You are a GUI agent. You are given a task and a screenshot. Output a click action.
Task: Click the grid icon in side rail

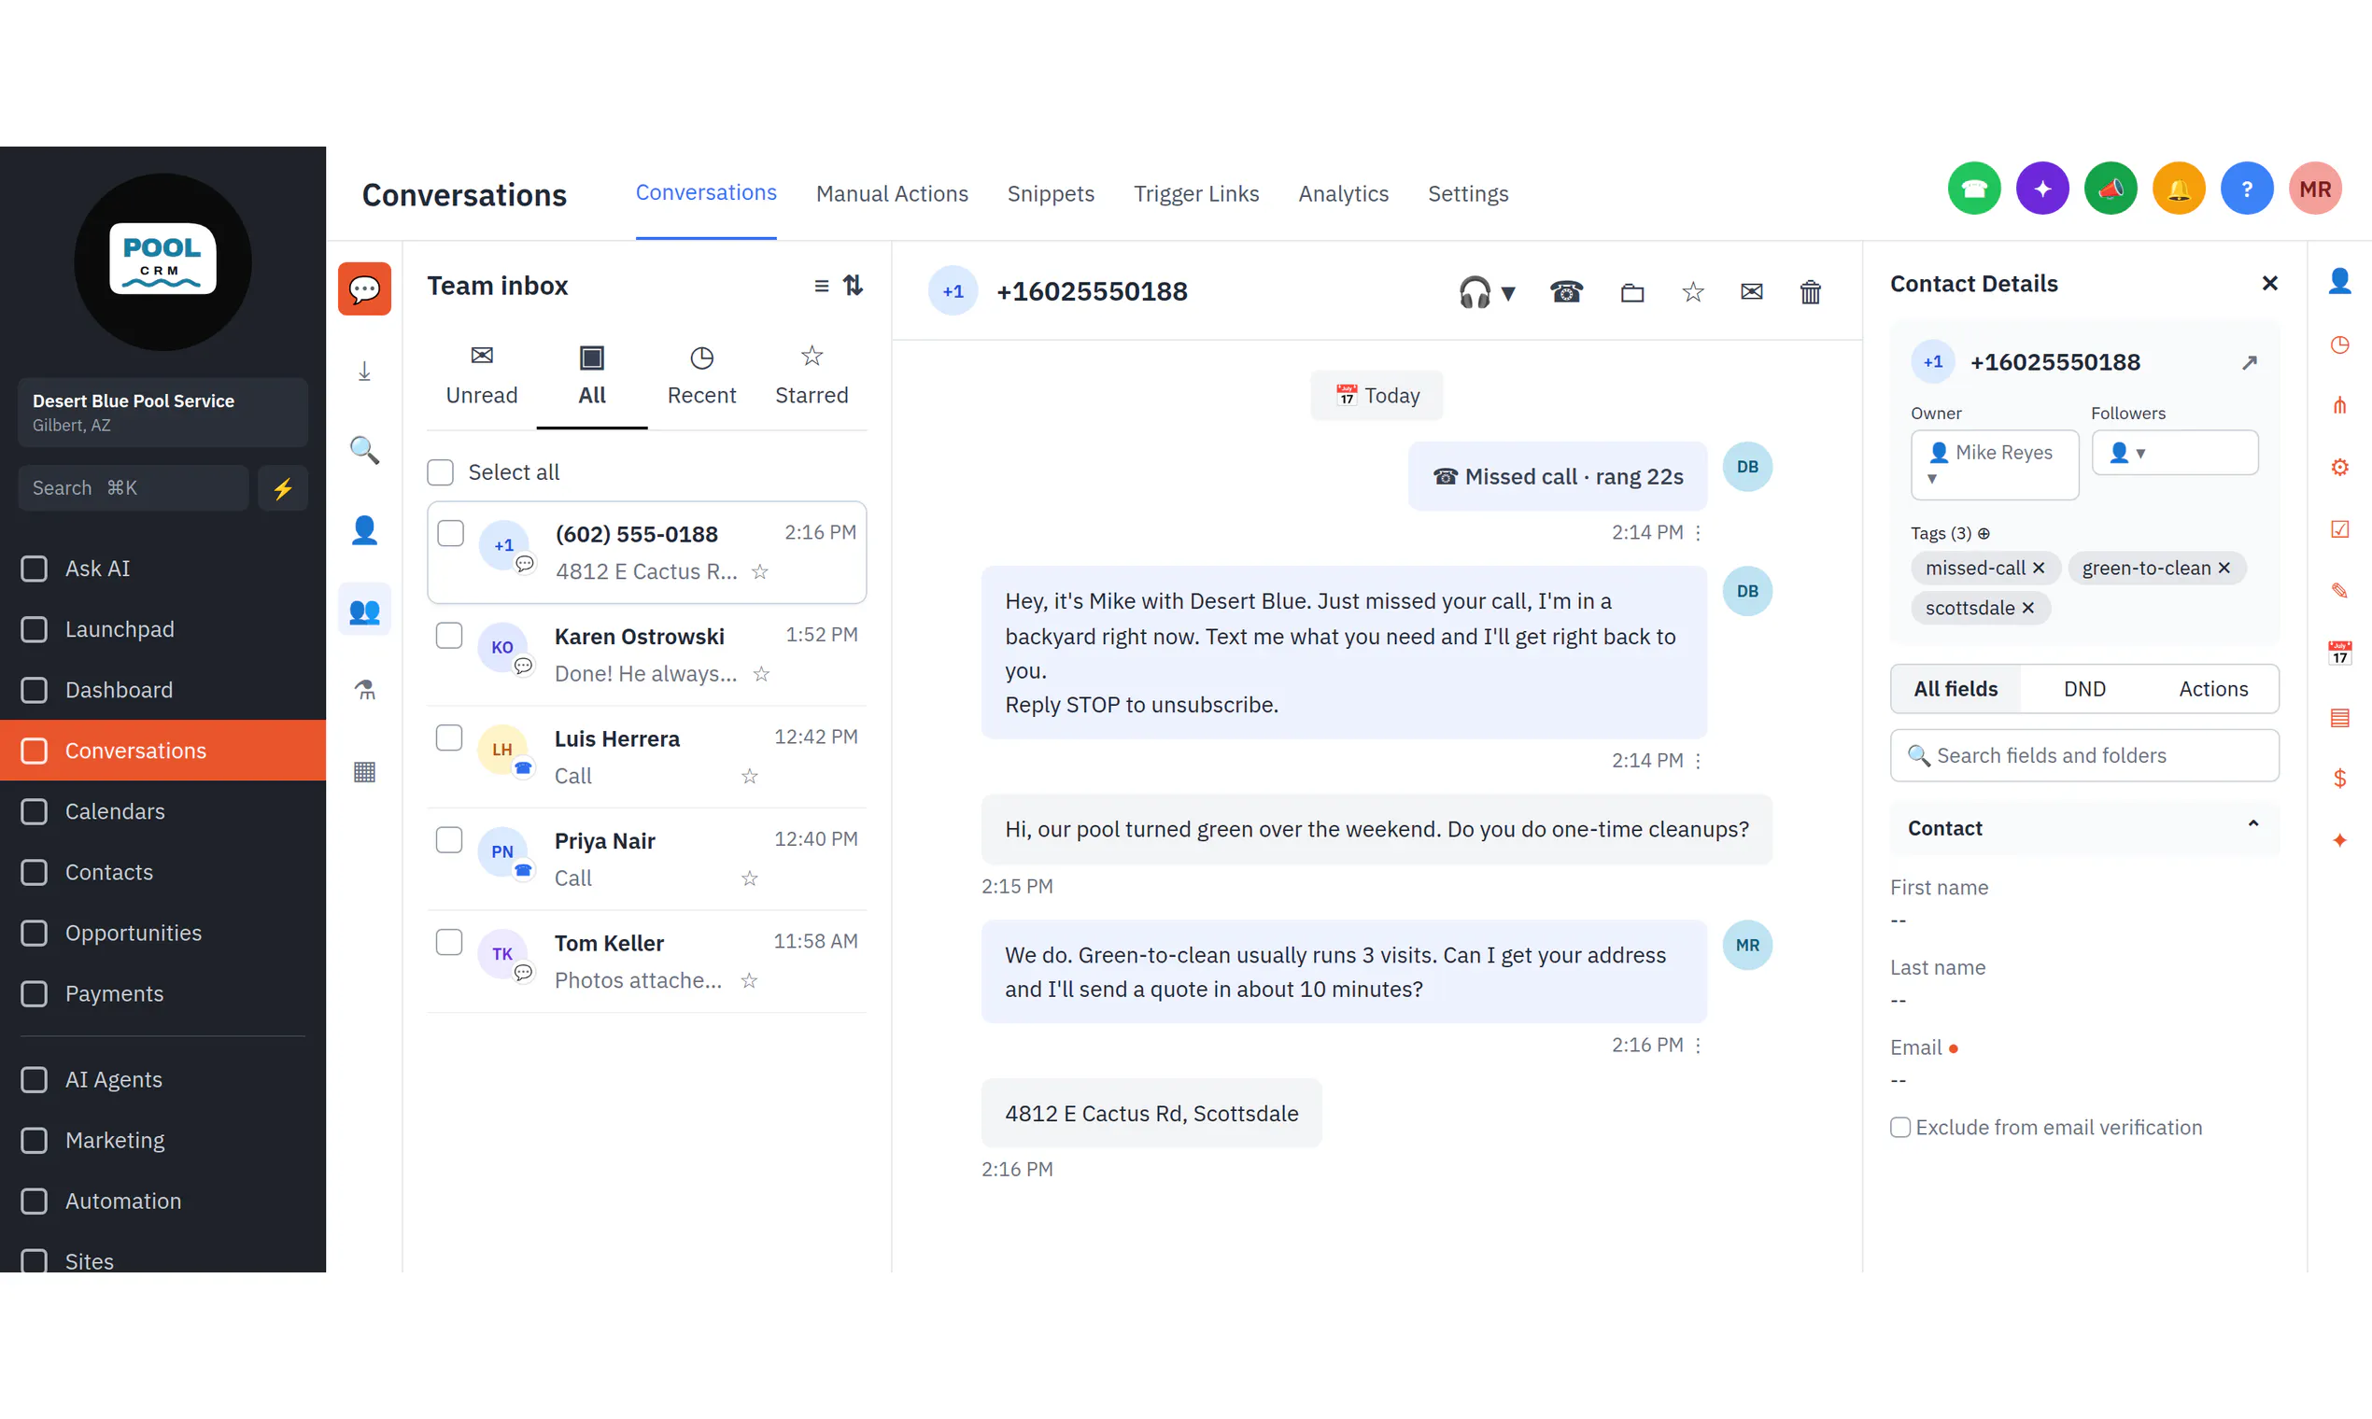364,772
